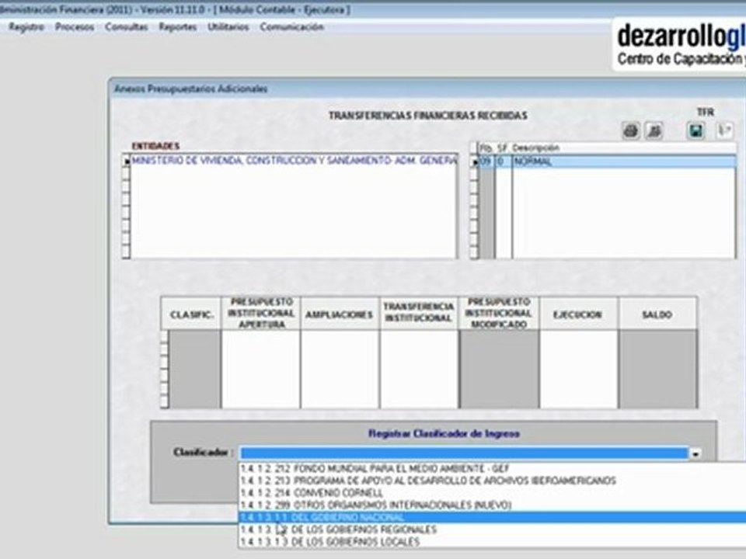This screenshot has height=559, width=746.
Task: Choose 1.4.1.2.213 Programa de Apoyo al Desarrollo de Archivos
Action: [492, 481]
